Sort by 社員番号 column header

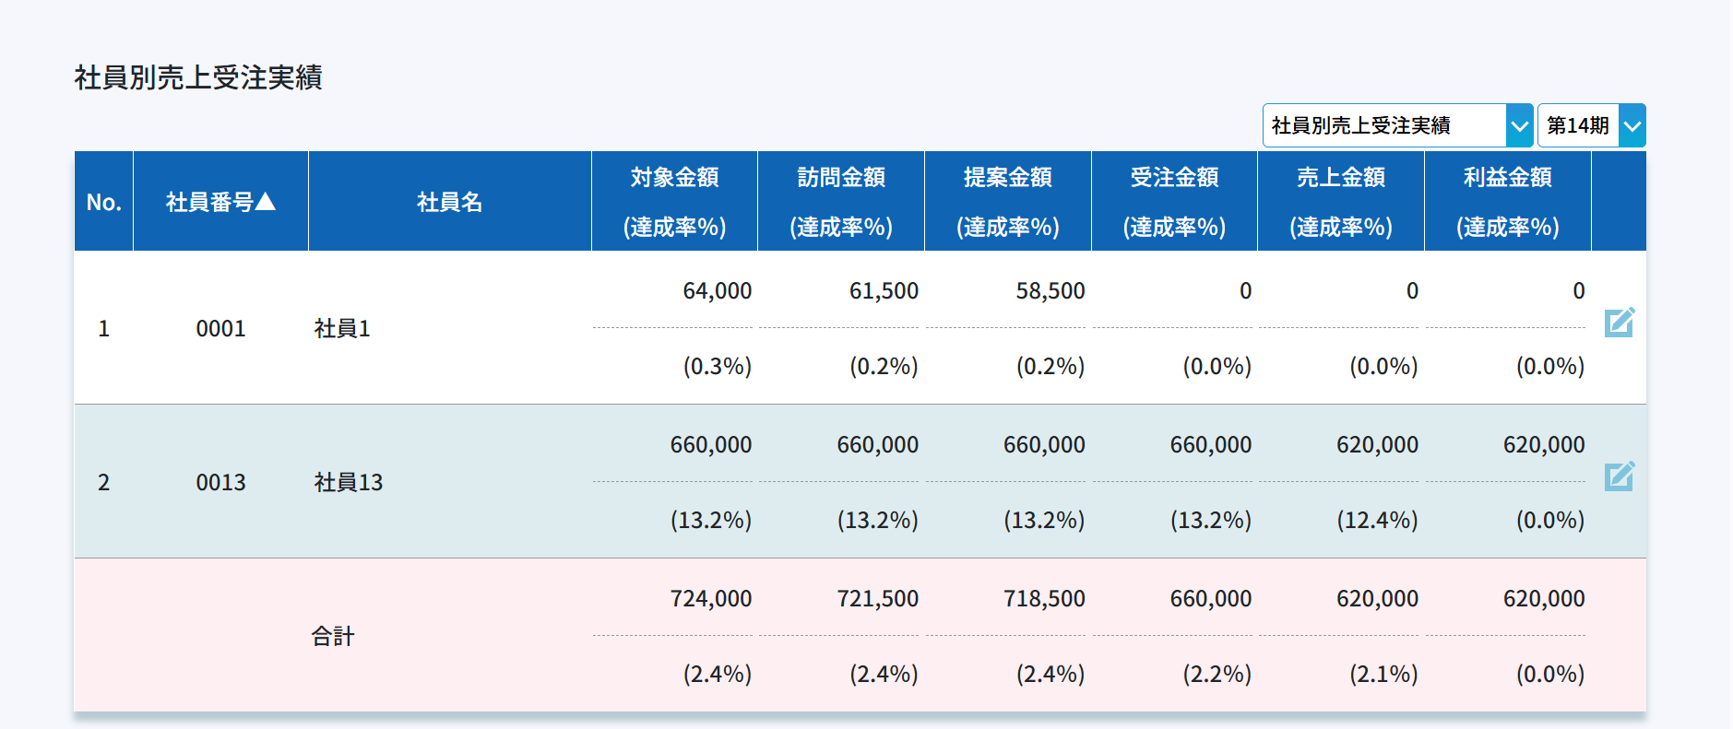(220, 202)
